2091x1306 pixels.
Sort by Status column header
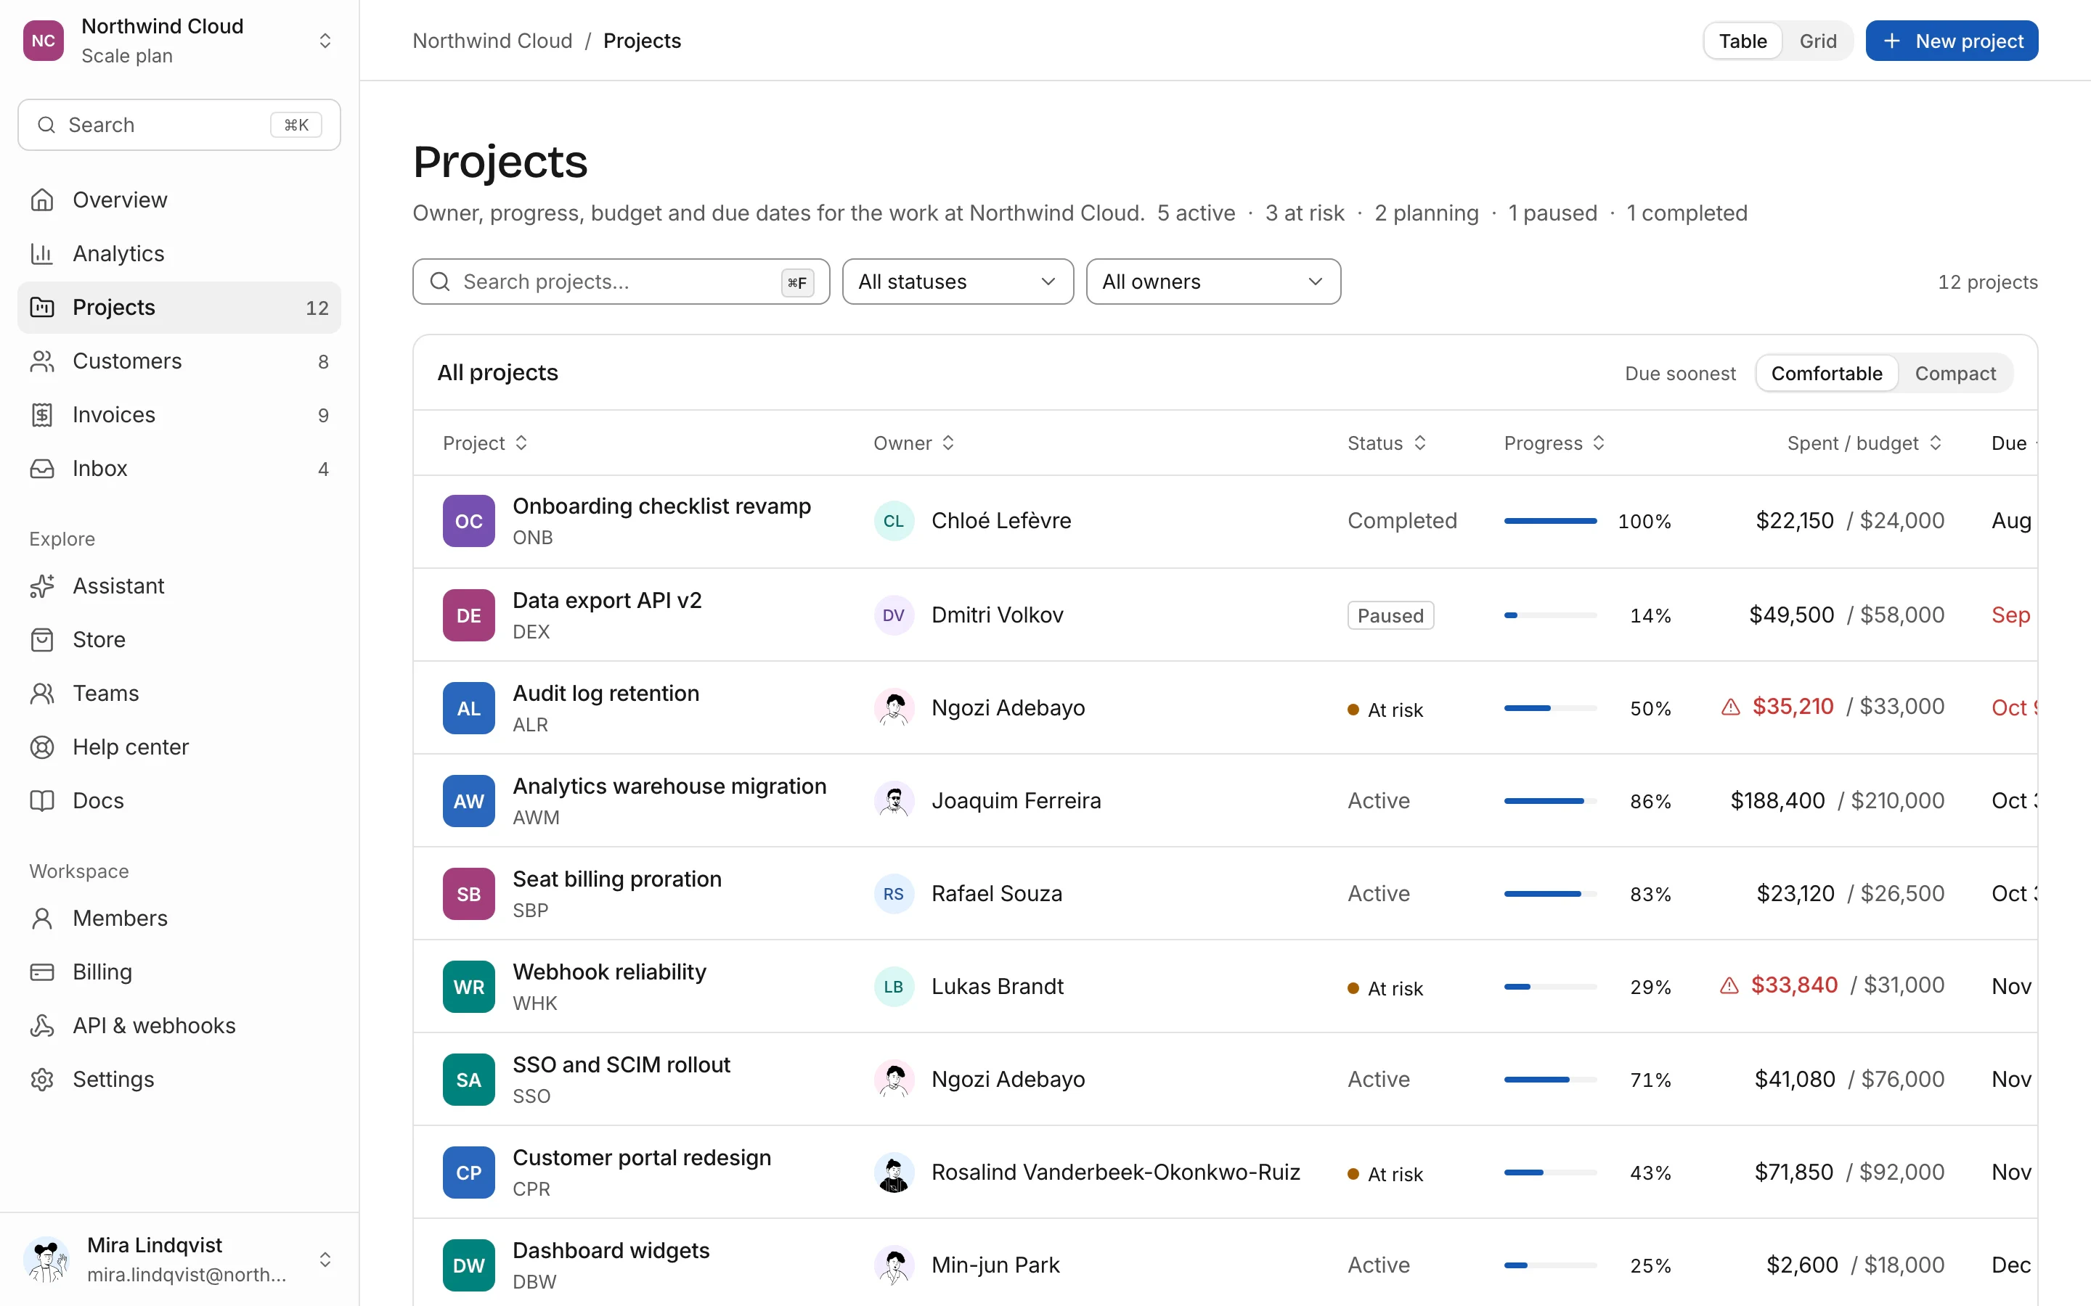(x=1386, y=443)
